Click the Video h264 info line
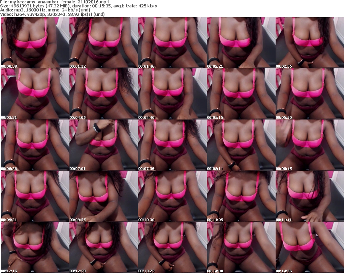The image size is (345, 273). coord(52,14)
